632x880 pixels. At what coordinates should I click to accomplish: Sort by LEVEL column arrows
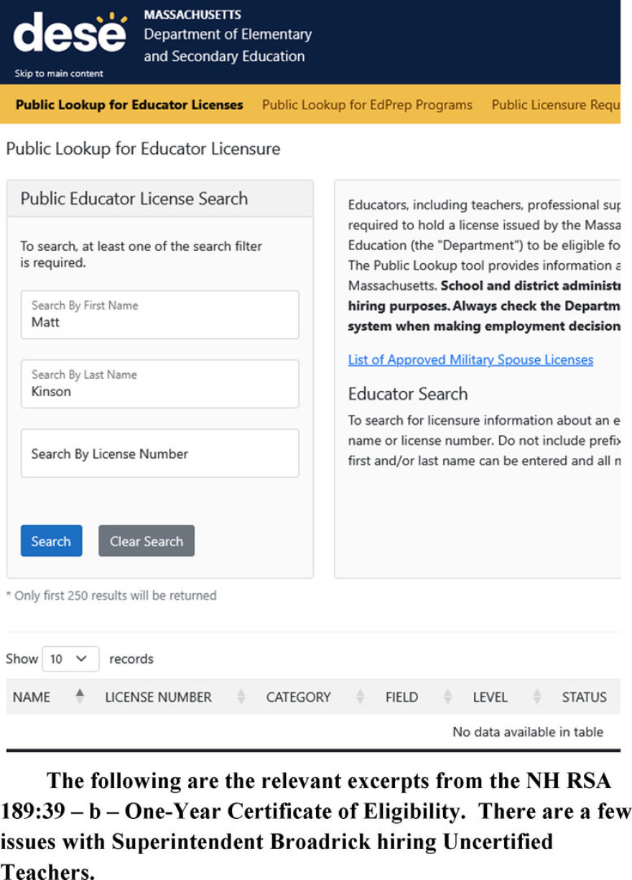click(x=537, y=697)
